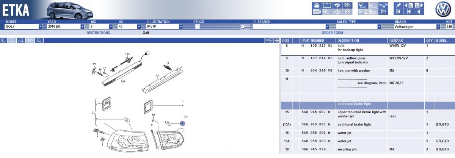Click the skip-back bar arrow icon
The width and height of the screenshot is (455, 158).
click(409, 12)
